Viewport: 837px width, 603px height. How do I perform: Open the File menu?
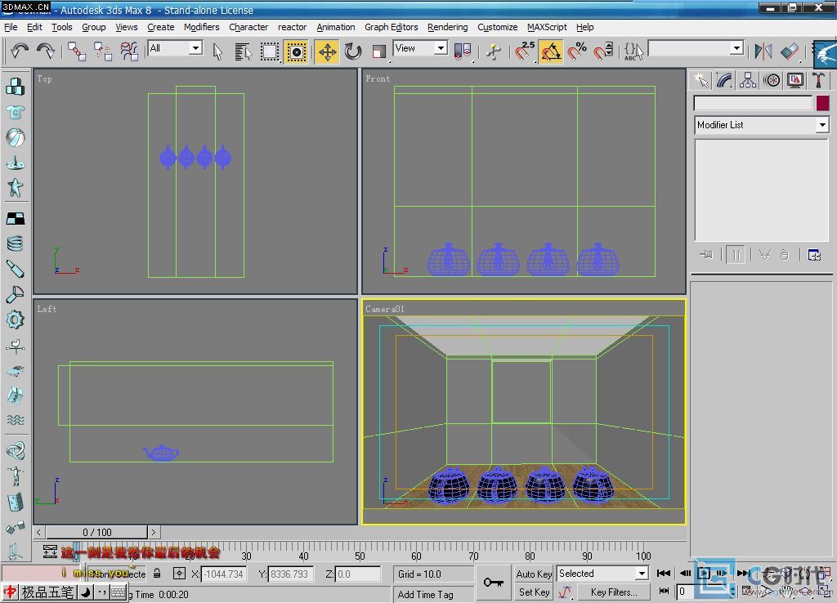click(x=11, y=27)
